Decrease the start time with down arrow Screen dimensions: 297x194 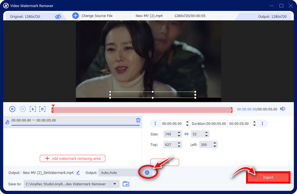(x=187, y=125)
